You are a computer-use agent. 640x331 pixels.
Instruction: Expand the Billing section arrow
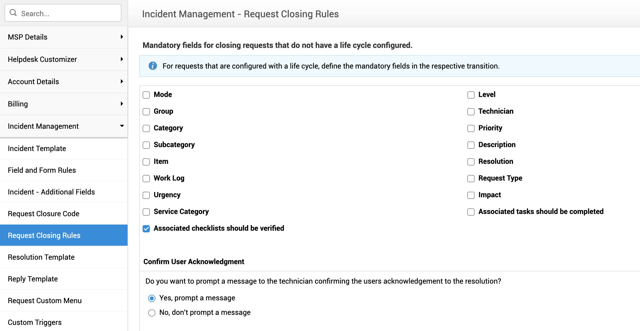pos(122,104)
